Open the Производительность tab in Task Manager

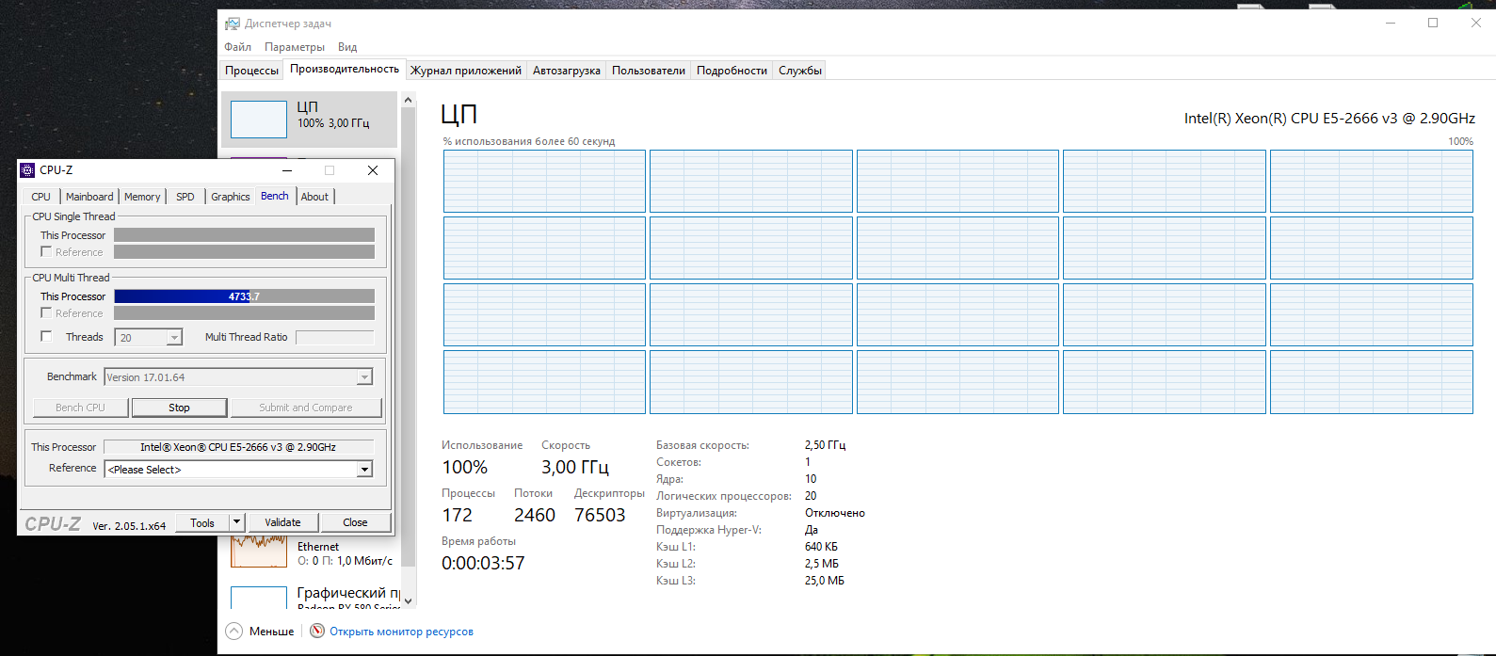[x=345, y=69]
